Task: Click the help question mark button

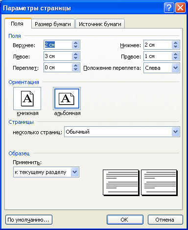Action: pyautogui.click(x=169, y=7)
